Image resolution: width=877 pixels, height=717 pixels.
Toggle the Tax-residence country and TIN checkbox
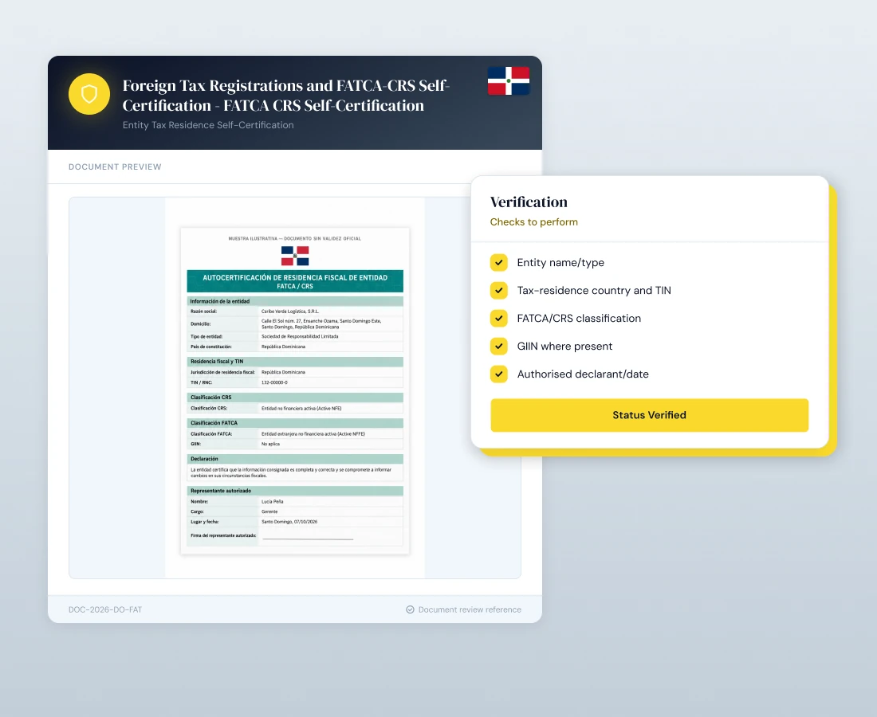(499, 291)
